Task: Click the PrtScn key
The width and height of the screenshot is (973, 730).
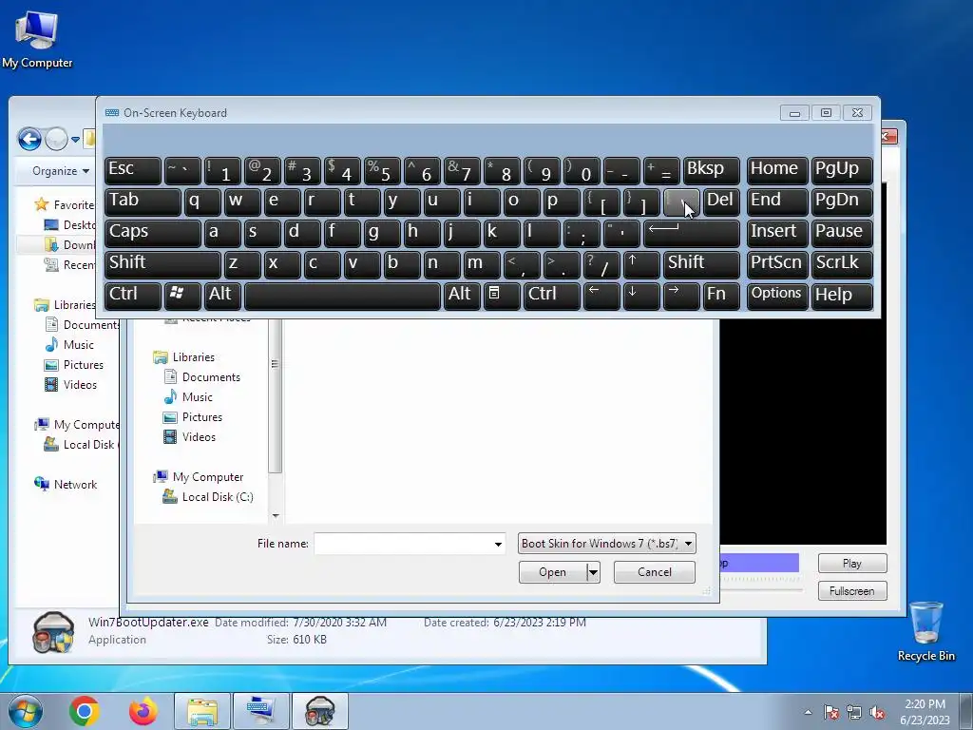Action: pos(777,264)
